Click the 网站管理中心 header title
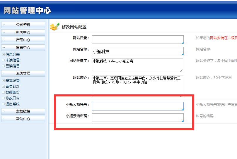Image resolution: width=237 pixels, height=159 pixels. [x=27, y=11]
